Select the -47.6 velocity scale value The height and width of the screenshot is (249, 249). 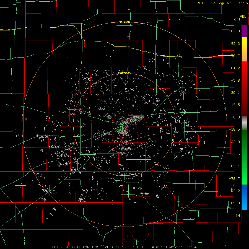pos(234,154)
